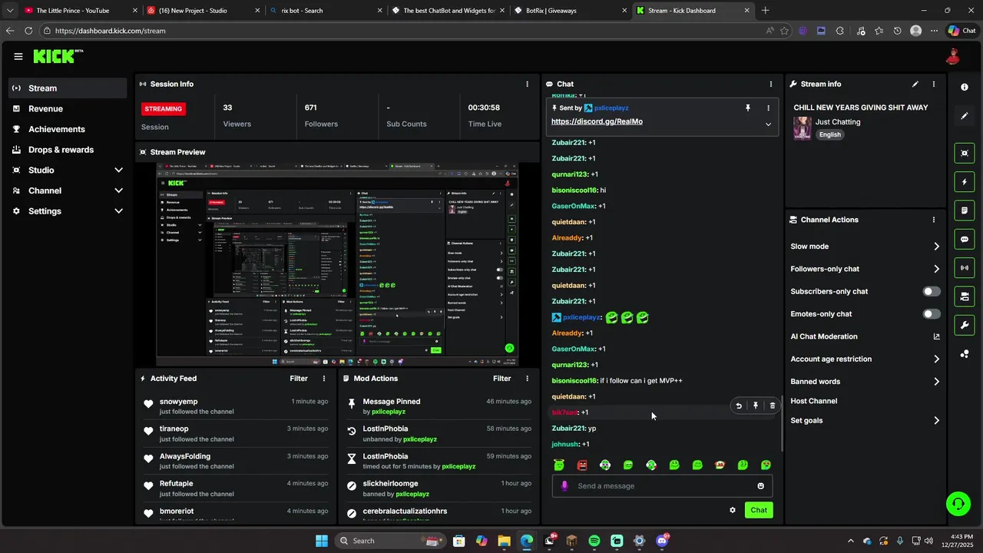Switch to New Project Studio tab
This screenshot has height=553, width=983.
point(203,11)
